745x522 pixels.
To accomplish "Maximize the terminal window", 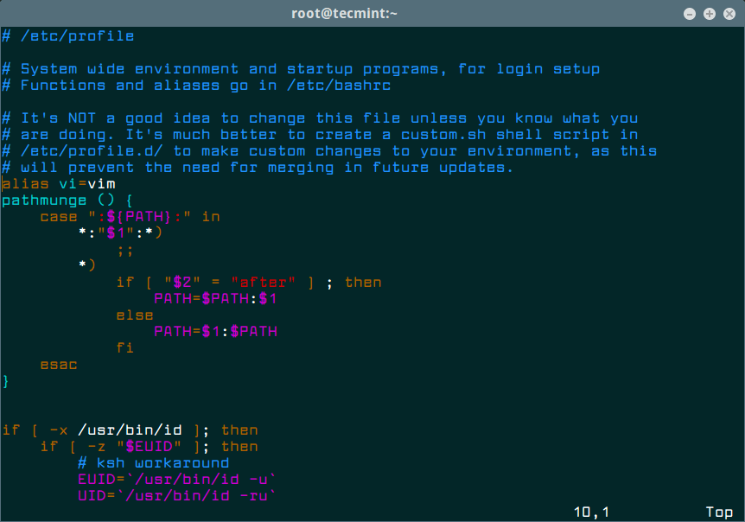I will (709, 13).
